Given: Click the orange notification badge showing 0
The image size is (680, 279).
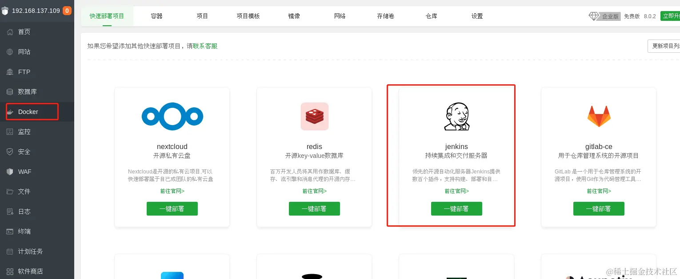Looking at the screenshot, I should [x=67, y=11].
